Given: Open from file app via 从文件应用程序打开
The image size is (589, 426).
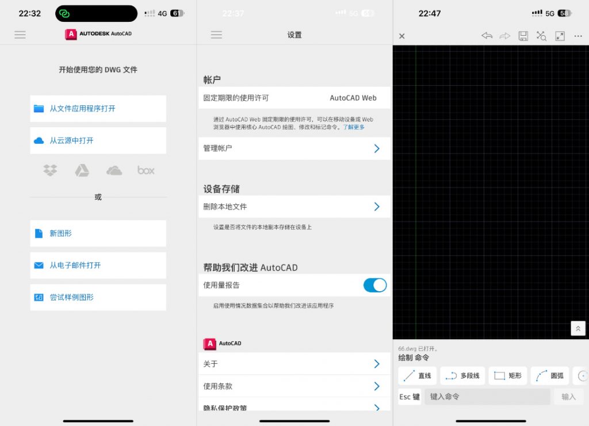Looking at the screenshot, I should click(98, 109).
